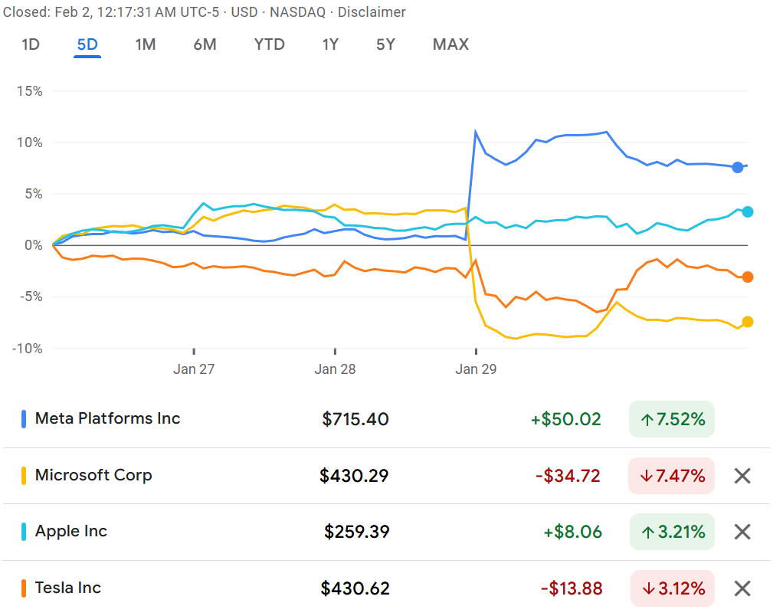
Task: Click Meta's blue endpoint dot on chart
Action: pyautogui.click(x=737, y=167)
